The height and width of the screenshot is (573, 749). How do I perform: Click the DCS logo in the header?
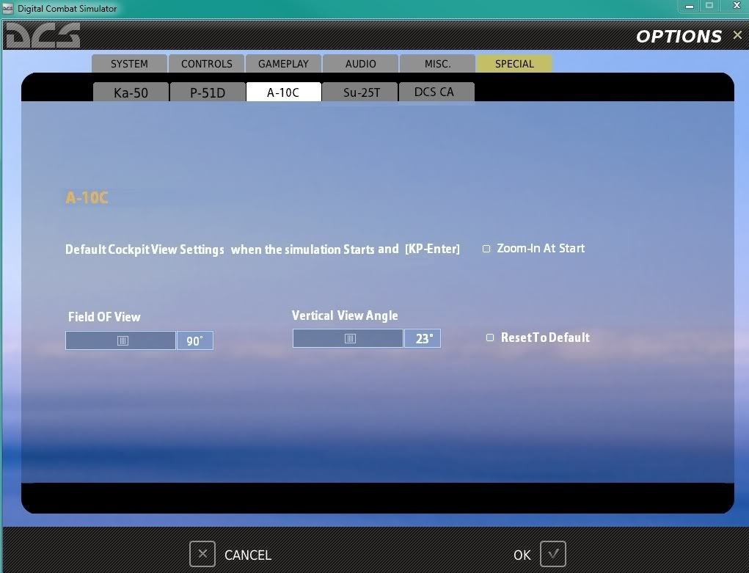[40, 34]
